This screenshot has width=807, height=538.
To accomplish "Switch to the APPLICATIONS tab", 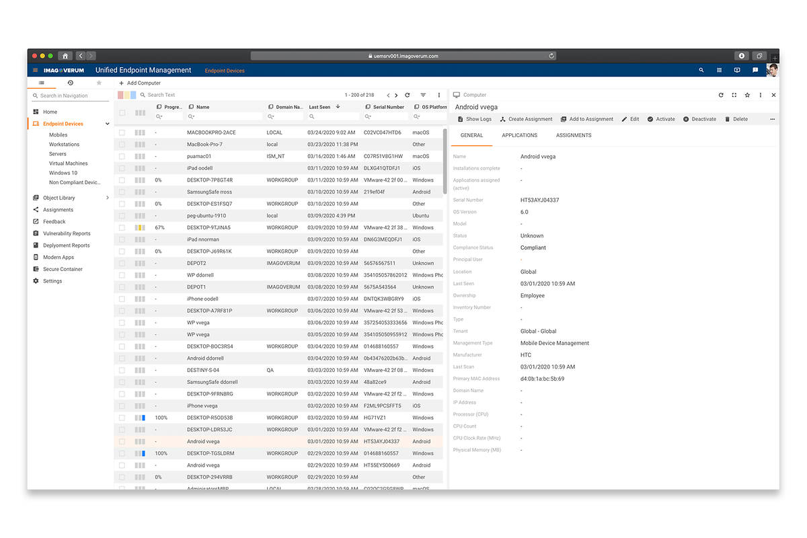I will coord(519,135).
